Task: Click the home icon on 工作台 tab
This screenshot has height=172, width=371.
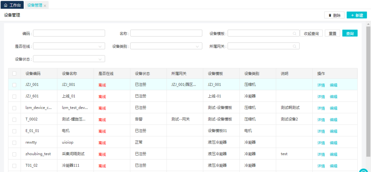Action: pos(5,5)
